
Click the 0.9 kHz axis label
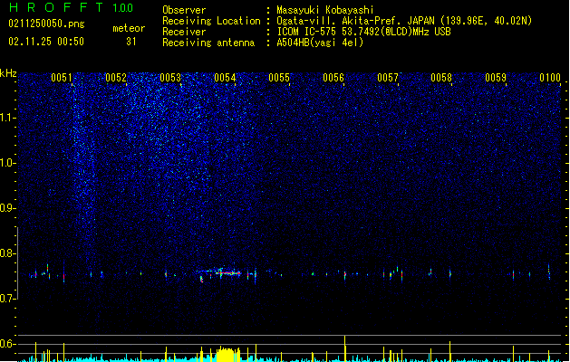(8, 208)
